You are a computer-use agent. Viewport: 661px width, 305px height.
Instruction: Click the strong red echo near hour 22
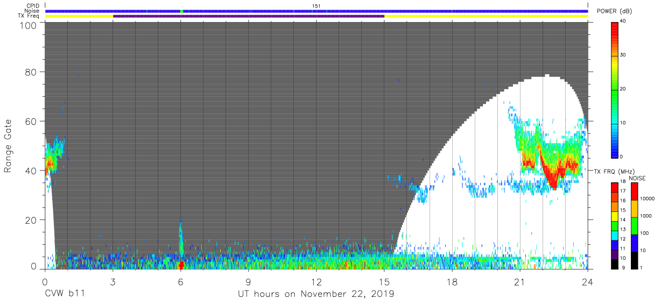[x=553, y=175]
